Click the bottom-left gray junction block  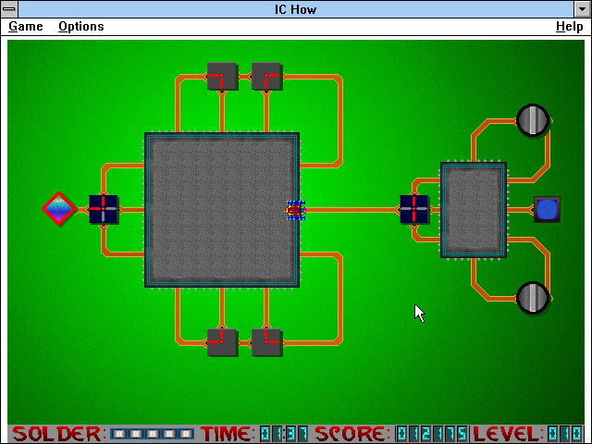pos(222,342)
